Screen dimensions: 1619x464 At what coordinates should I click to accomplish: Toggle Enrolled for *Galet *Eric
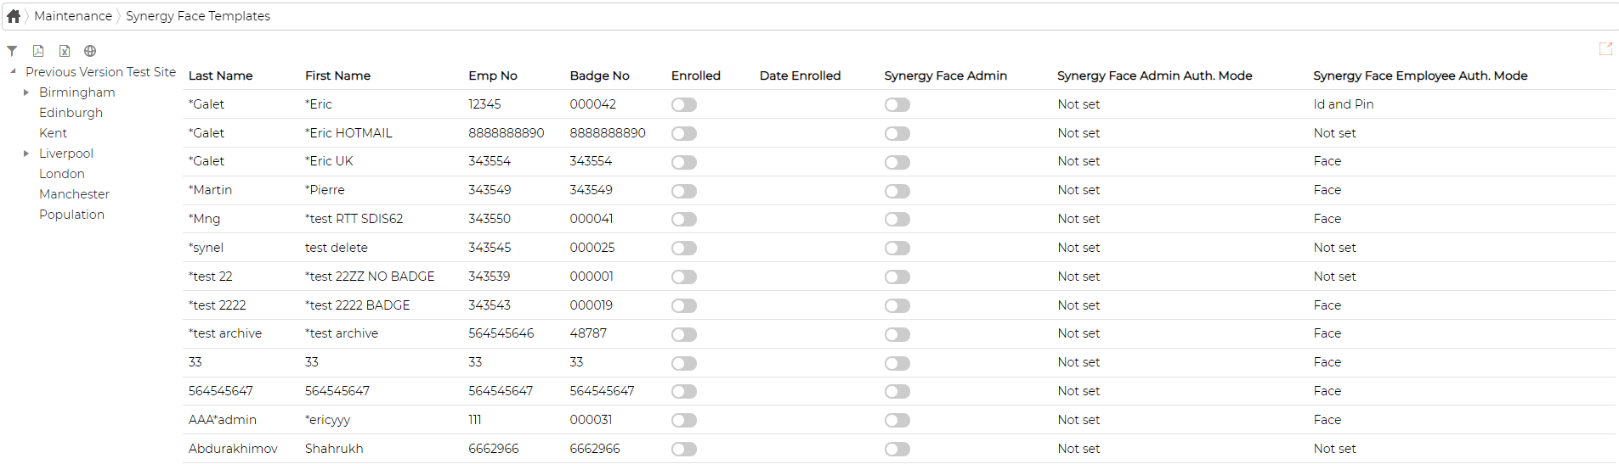(x=684, y=105)
